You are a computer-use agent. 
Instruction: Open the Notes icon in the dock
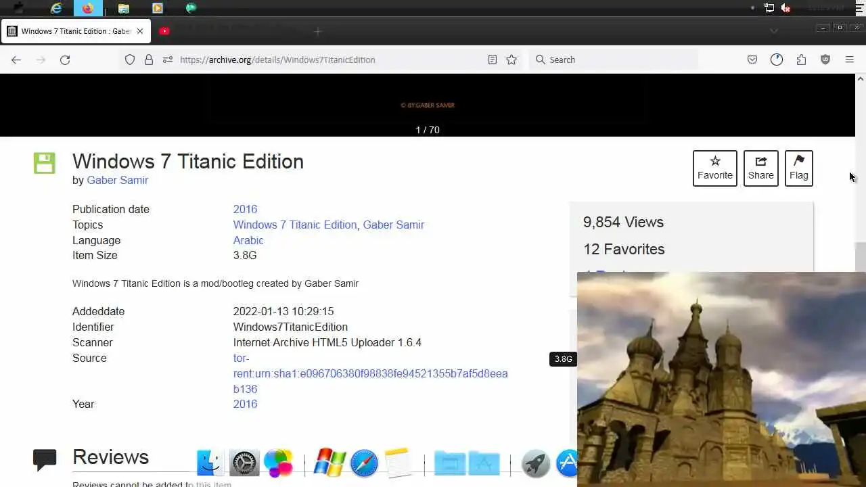pos(398,463)
